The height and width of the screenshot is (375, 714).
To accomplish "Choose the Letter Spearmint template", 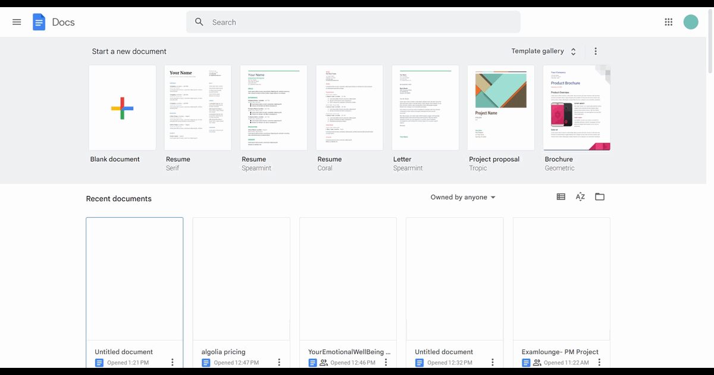I will [x=425, y=108].
